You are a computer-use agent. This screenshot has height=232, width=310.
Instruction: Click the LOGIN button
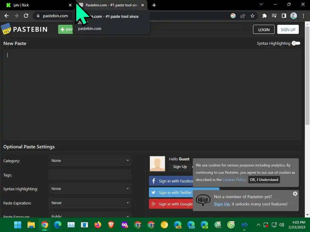tap(264, 29)
